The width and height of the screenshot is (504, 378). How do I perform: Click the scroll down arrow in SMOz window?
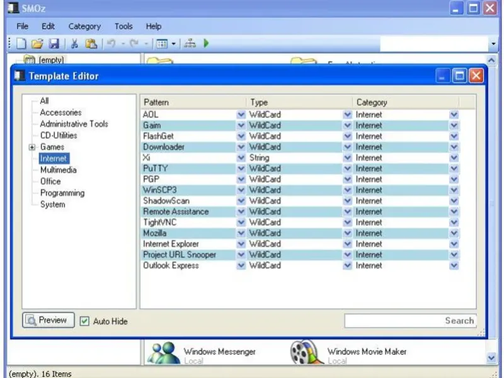point(491,358)
